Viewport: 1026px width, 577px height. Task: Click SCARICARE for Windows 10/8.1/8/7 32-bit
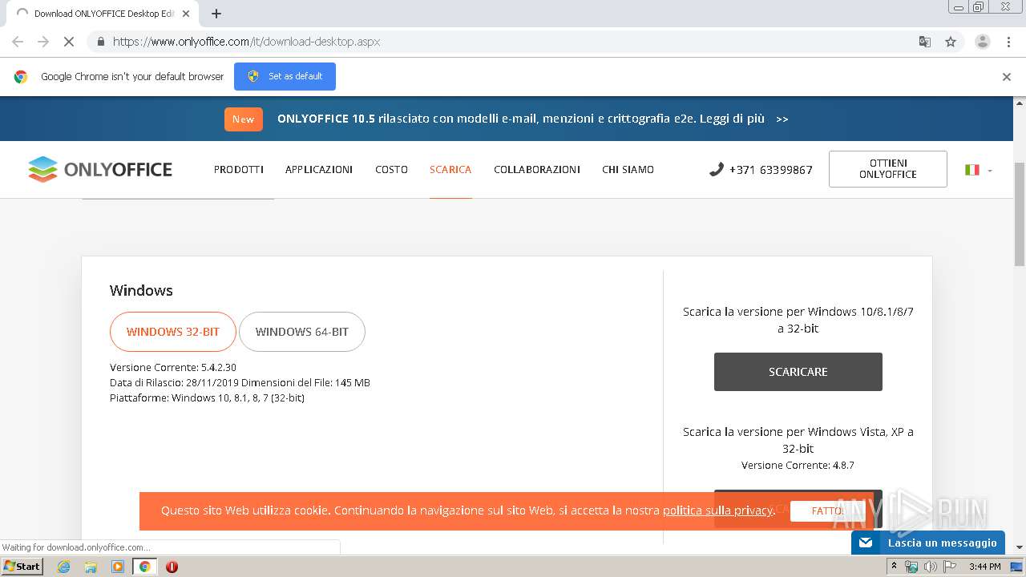[x=798, y=372]
